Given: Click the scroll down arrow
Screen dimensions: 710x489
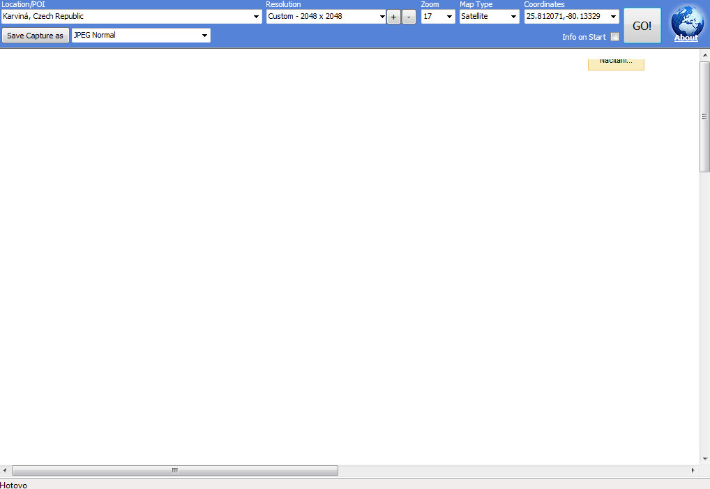Looking at the screenshot, I should 704,458.
